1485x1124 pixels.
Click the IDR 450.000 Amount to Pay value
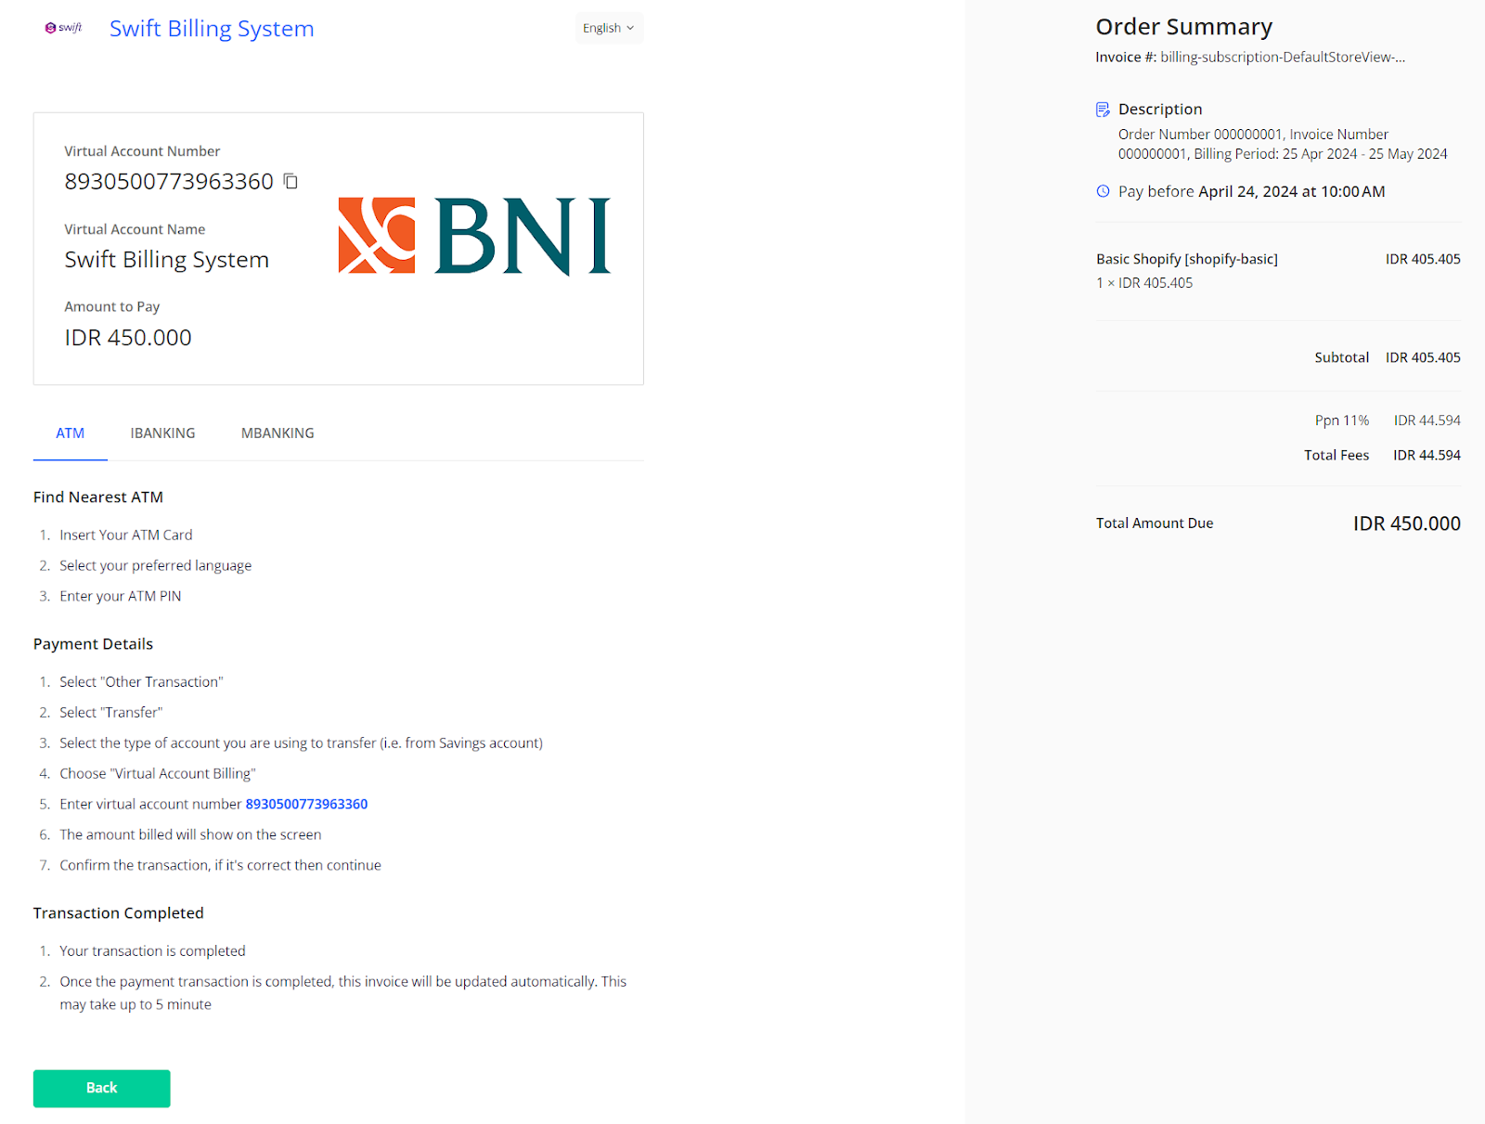pyautogui.click(x=128, y=338)
